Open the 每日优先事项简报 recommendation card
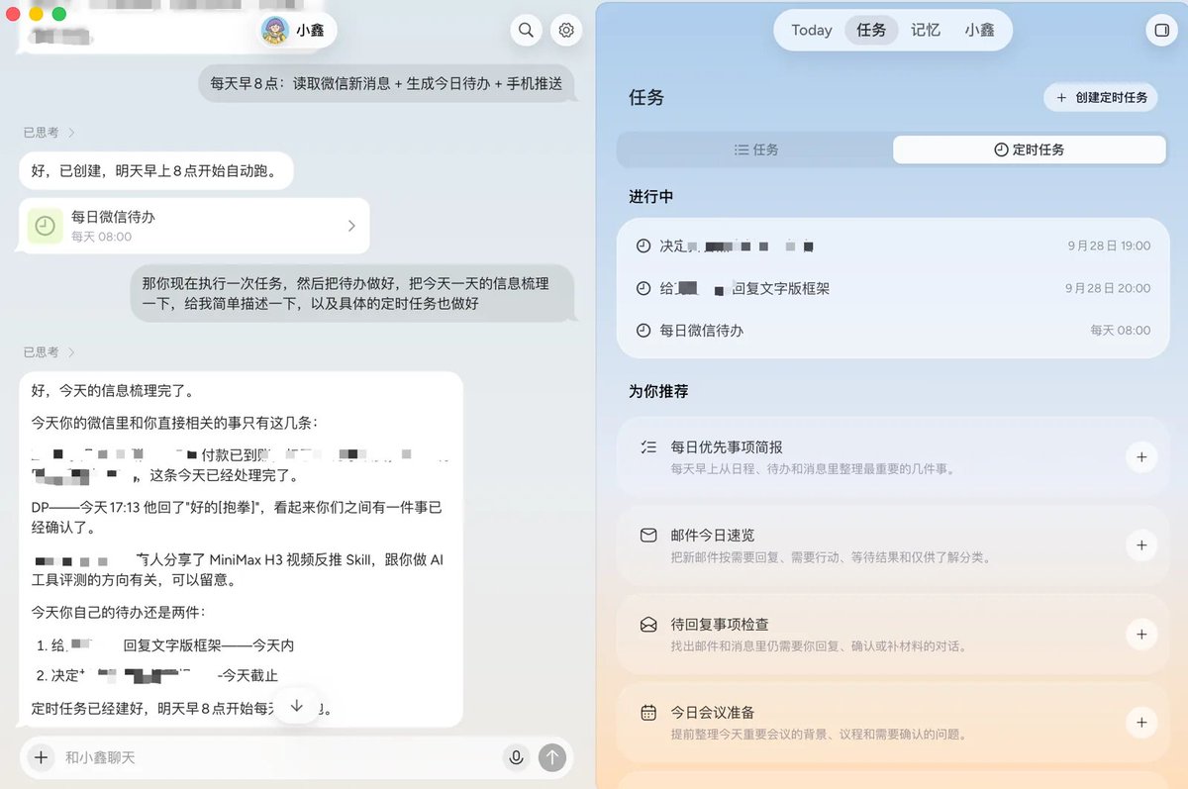This screenshot has width=1188, height=789. tap(893, 456)
